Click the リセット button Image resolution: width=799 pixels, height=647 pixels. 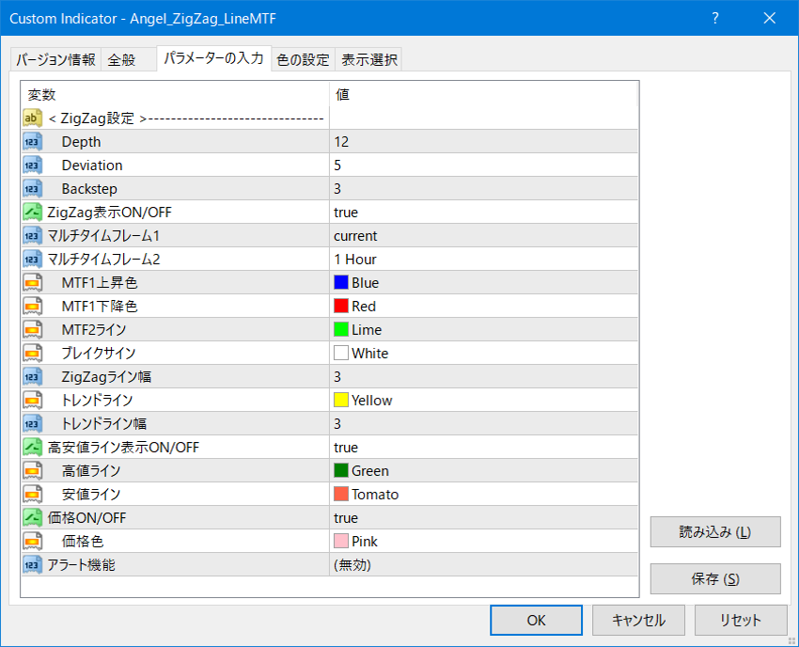[x=741, y=620]
